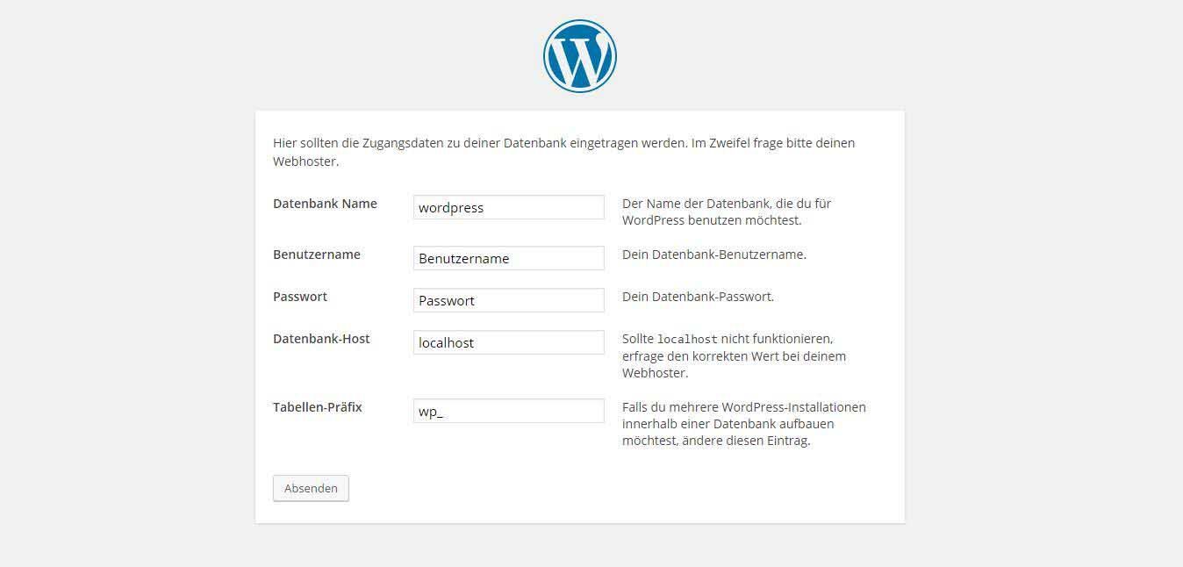Viewport: 1183px width, 567px height.
Task: Focus the Datenbank-Host field showing 'localhost'
Action: point(509,342)
